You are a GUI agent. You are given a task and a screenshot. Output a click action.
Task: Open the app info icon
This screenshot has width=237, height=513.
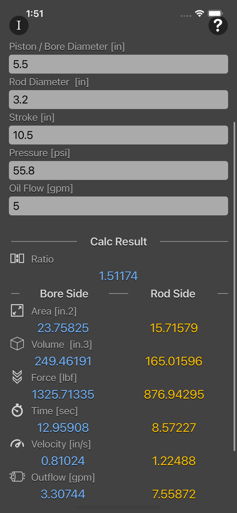(19, 25)
